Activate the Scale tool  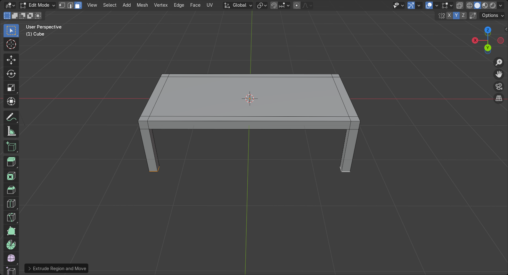pos(11,88)
